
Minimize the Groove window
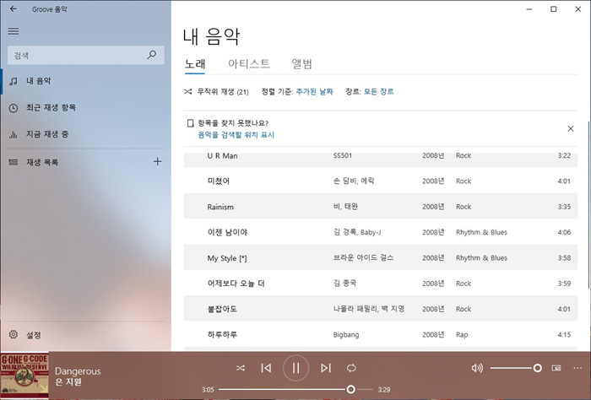(x=529, y=9)
